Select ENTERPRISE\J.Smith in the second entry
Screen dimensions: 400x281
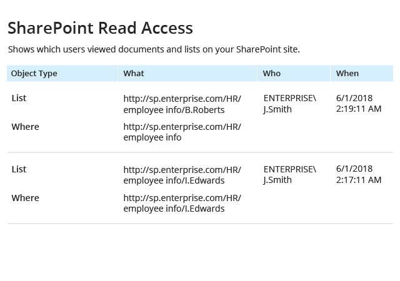[x=290, y=175]
